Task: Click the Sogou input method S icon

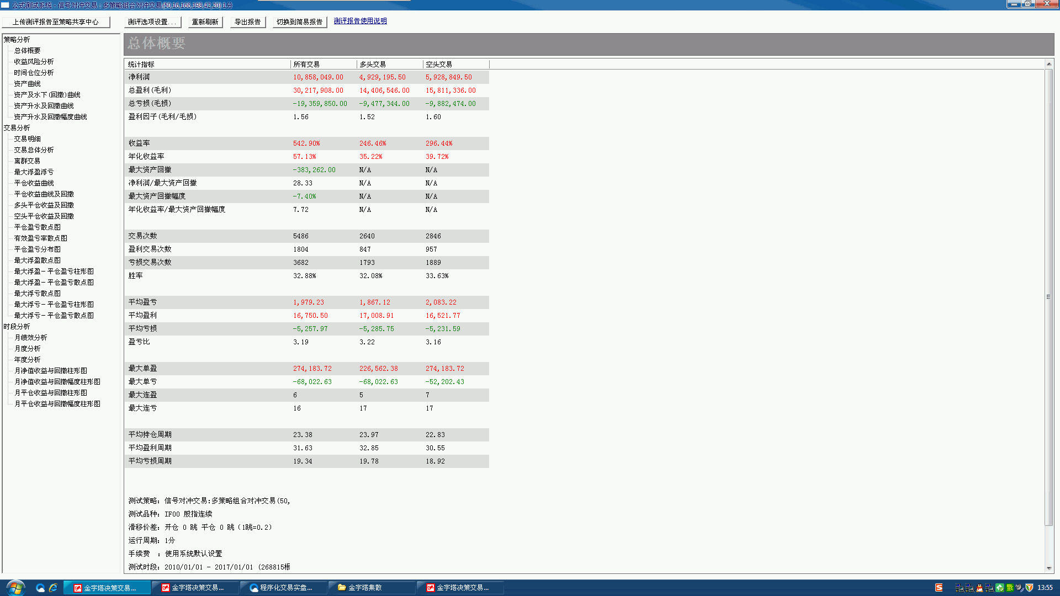Action: point(939,588)
